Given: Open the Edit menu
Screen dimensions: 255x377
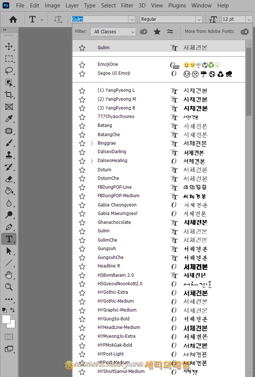Looking at the screenshot, I should click(35, 5).
